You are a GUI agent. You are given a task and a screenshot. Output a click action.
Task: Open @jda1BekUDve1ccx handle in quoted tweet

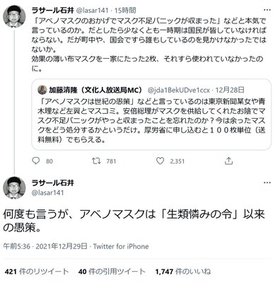click(179, 90)
